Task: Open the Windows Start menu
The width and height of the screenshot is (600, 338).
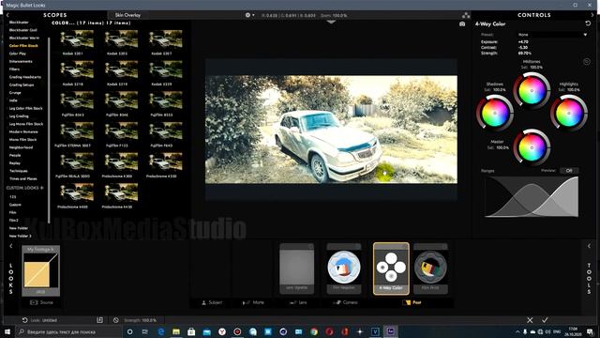Action: click(7, 331)
